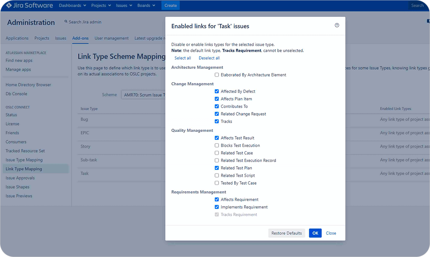The width and height of the screenshot is (430, 257).
Task: Click the Close link in dialog
Action: [331, 233]
